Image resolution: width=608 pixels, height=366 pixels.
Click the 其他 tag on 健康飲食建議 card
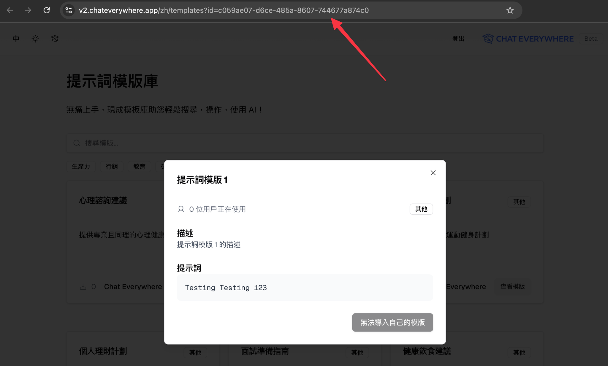519,352
